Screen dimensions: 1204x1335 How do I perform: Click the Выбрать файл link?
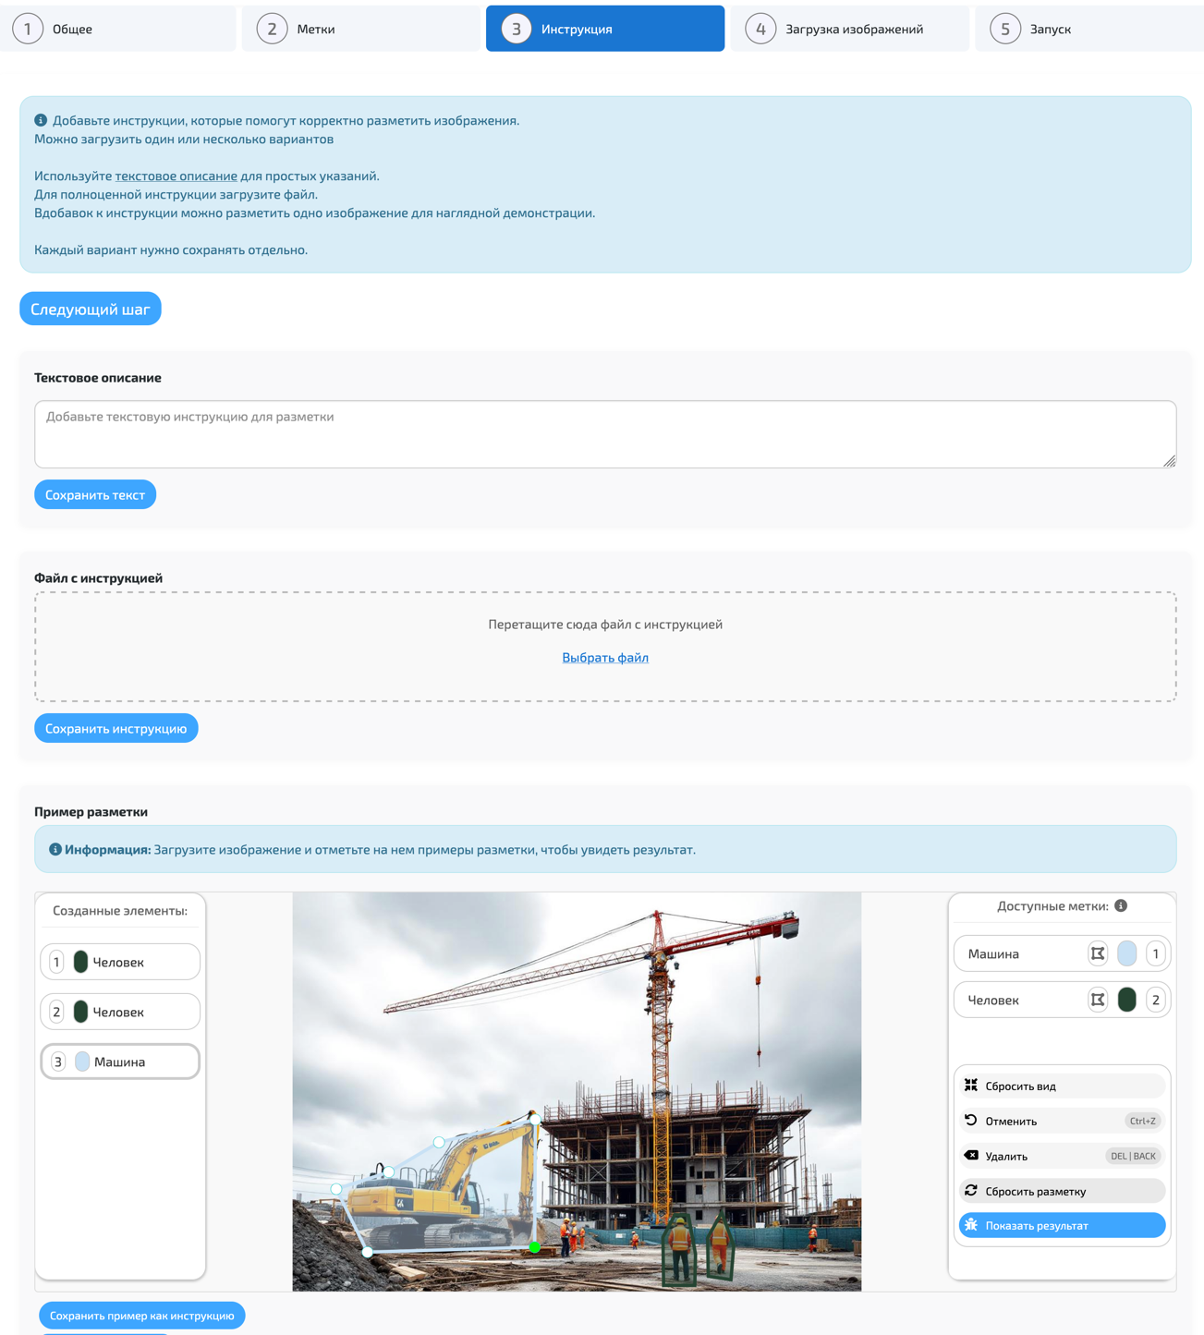coord(605,658)
